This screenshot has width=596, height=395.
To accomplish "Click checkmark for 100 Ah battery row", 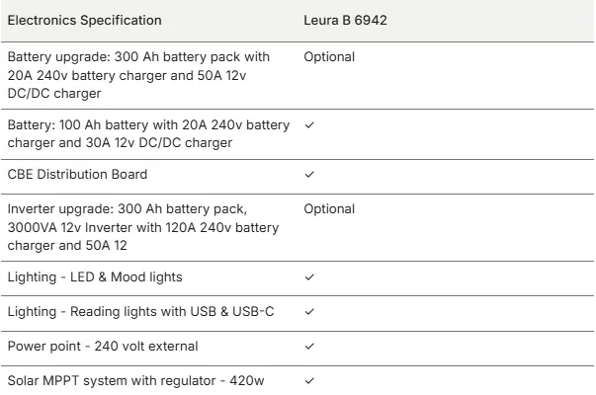I will [x=310, y=124].
